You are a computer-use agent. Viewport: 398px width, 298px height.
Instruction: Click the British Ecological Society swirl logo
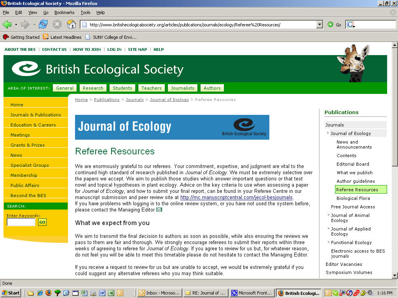(26, 69)
